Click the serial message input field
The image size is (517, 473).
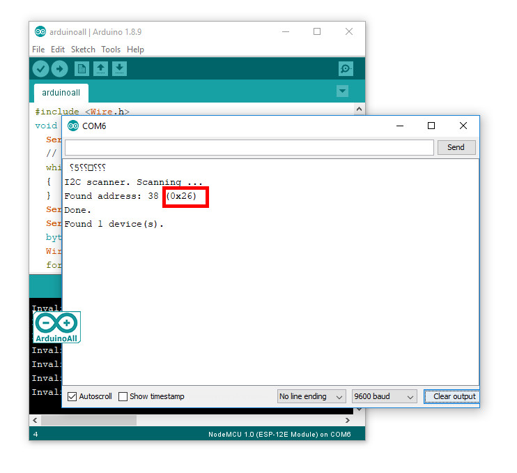pyautogui.click(x=249, y=147)
